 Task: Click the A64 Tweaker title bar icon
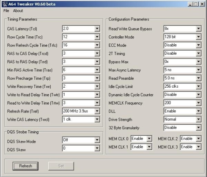click(5, 4)
